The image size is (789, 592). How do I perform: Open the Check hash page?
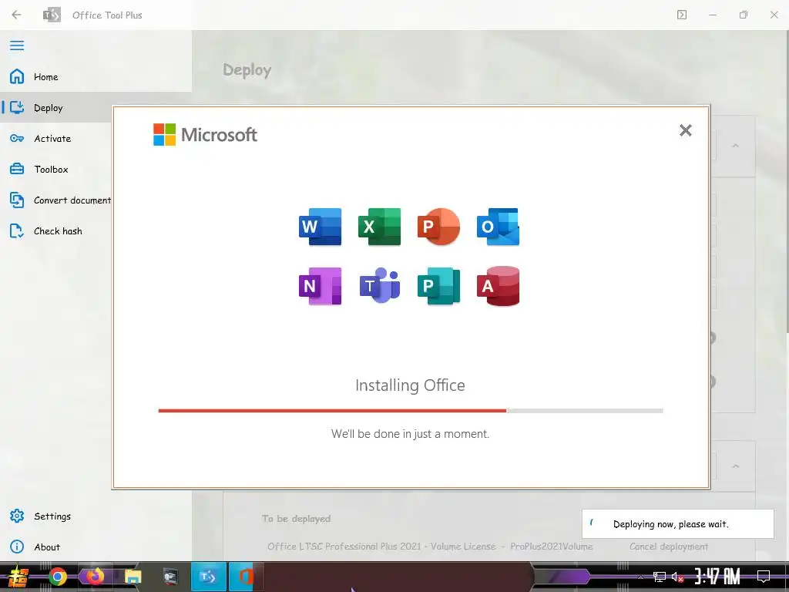pyautogui.click(x=56, y=231)
